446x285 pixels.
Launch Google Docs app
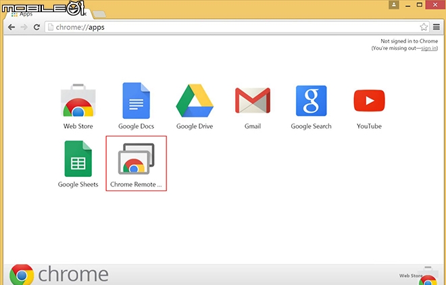click(137, 101)
